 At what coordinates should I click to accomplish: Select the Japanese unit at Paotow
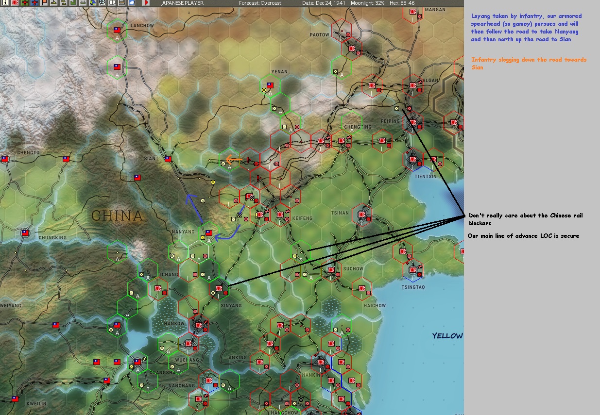point(351,49)
